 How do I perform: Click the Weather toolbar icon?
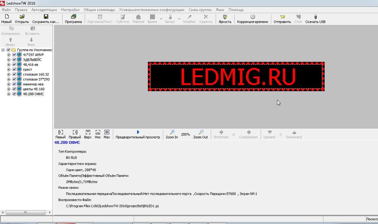(189, 17)
